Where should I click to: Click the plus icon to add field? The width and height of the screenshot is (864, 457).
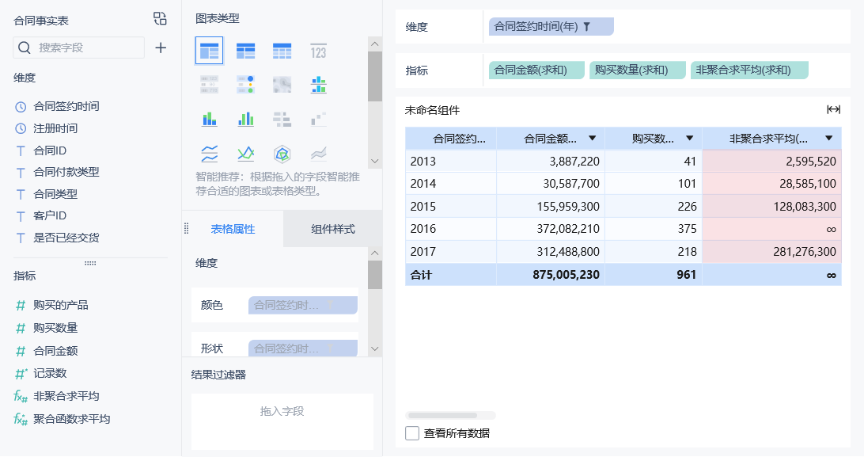[x=161, y=48]
